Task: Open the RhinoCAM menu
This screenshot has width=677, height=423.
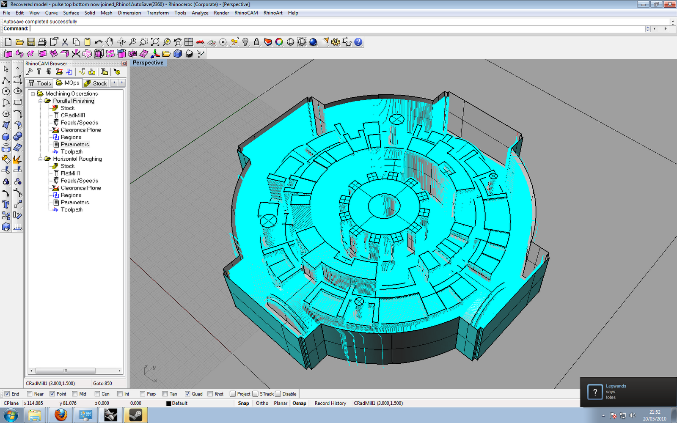Action: pyautogui.click(x=246, y=13)
